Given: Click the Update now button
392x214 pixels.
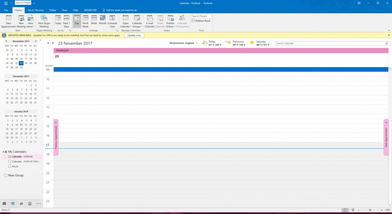Looking at the screenshot, I should point(134,35).
